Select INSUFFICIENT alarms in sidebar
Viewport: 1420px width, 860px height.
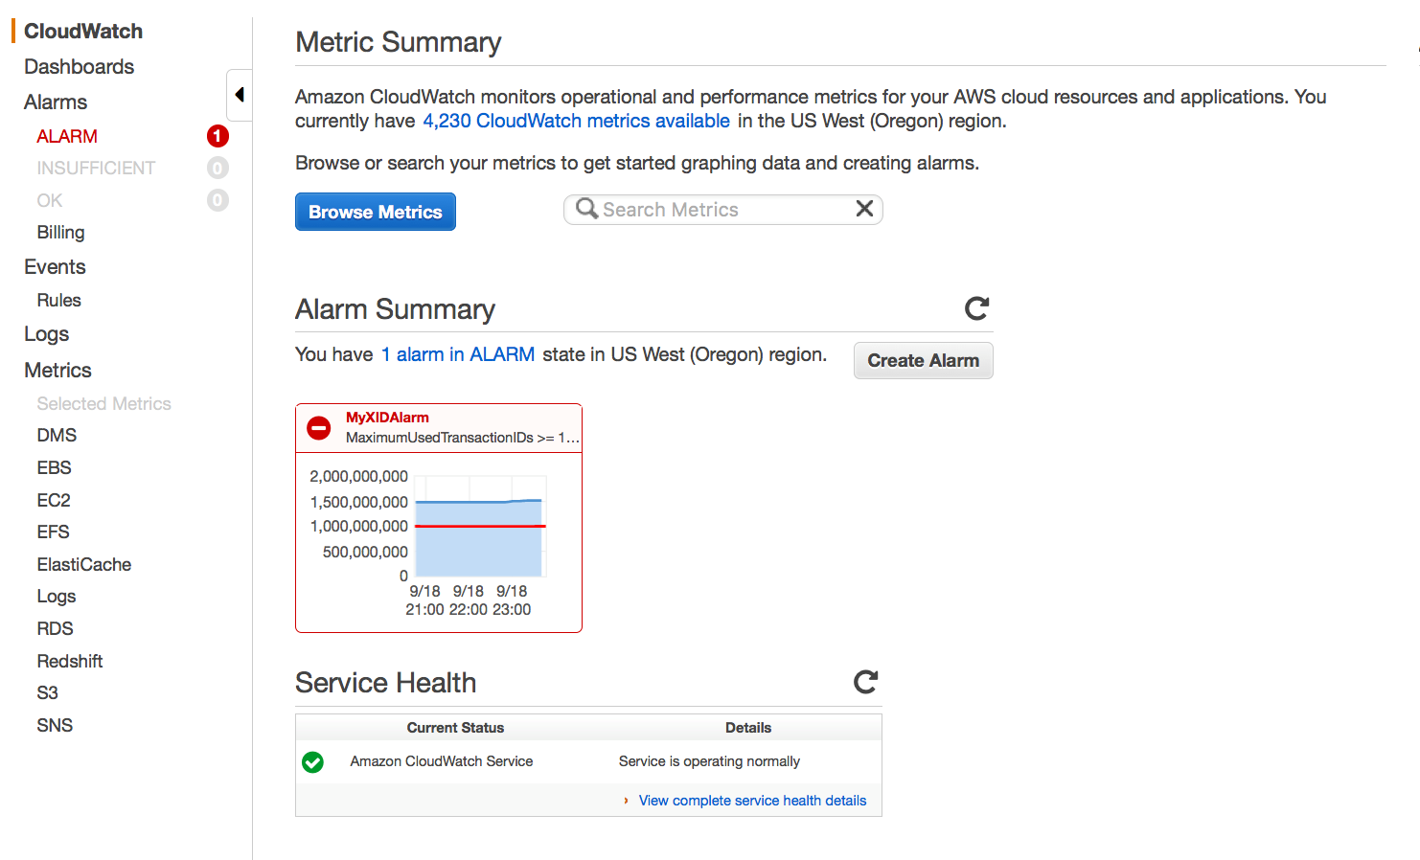(x=96, y=168)
